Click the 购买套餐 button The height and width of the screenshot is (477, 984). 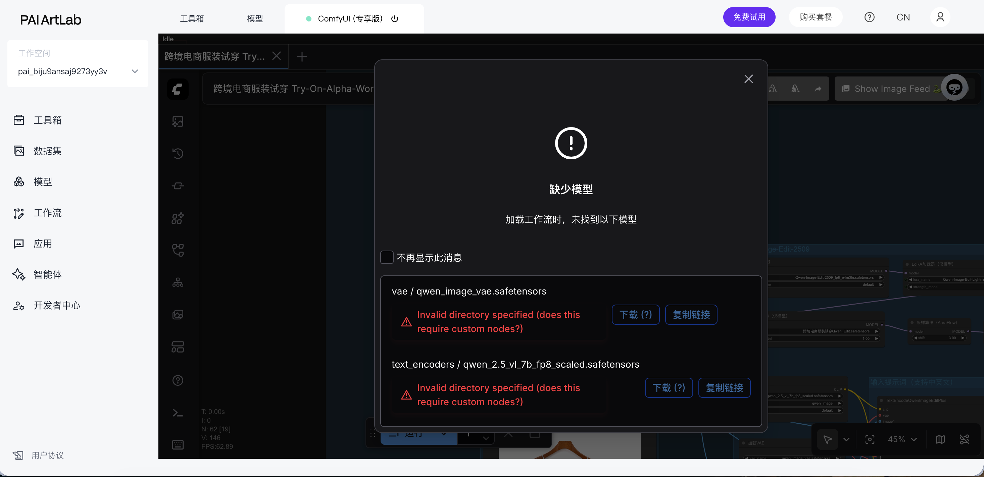[816, 17]
